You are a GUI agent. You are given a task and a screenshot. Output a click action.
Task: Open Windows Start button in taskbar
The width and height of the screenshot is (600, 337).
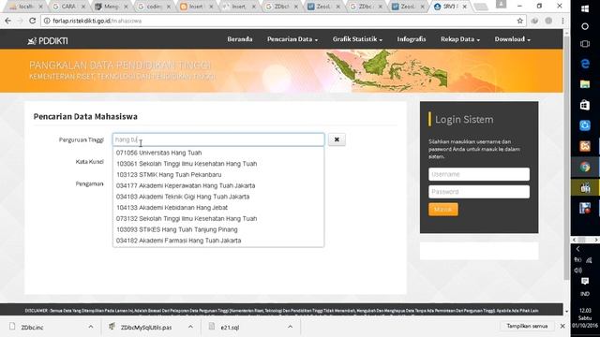pos(585,8)
